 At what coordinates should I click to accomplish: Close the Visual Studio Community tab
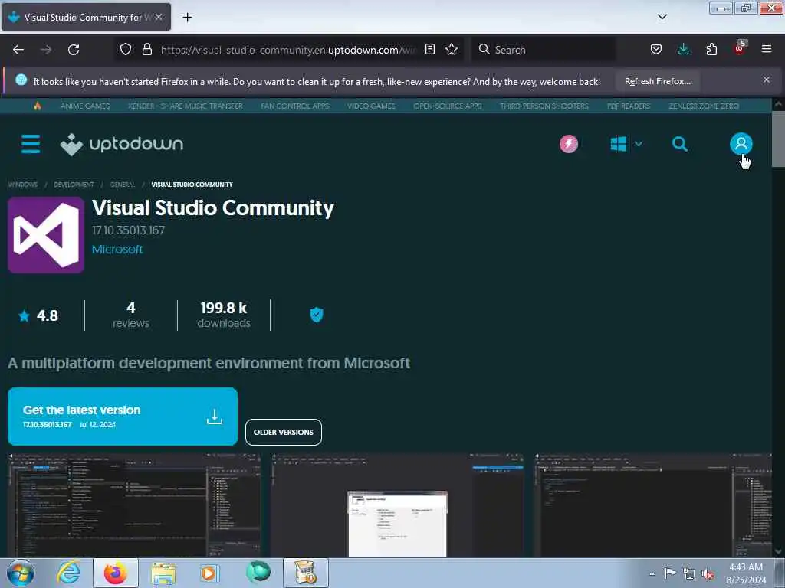[159, 17]
